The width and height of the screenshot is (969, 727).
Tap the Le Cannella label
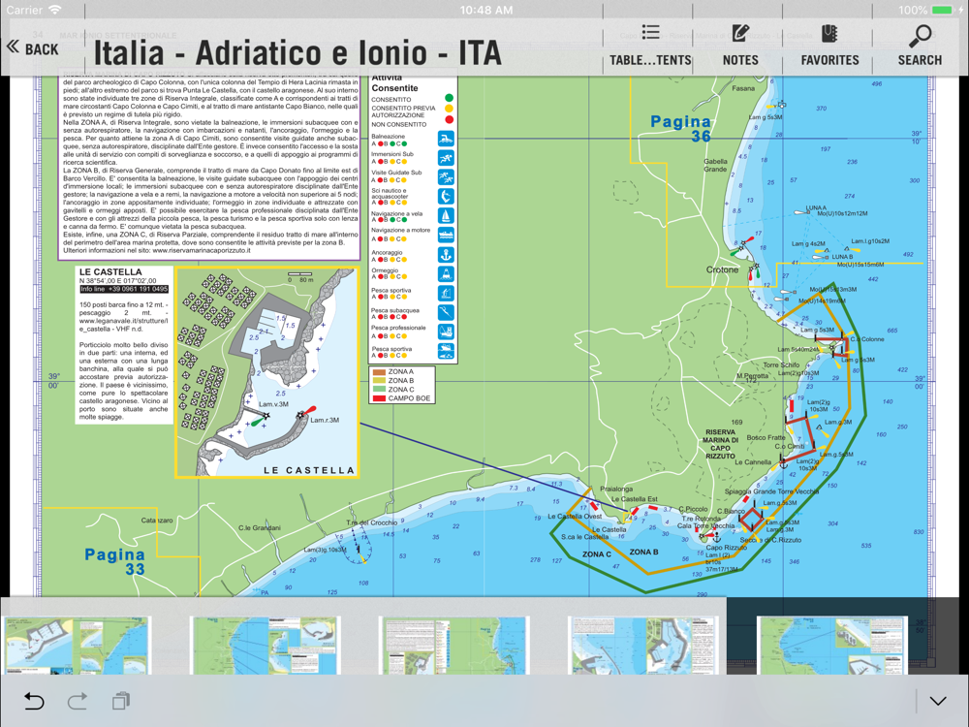click(x=753, y=461)
